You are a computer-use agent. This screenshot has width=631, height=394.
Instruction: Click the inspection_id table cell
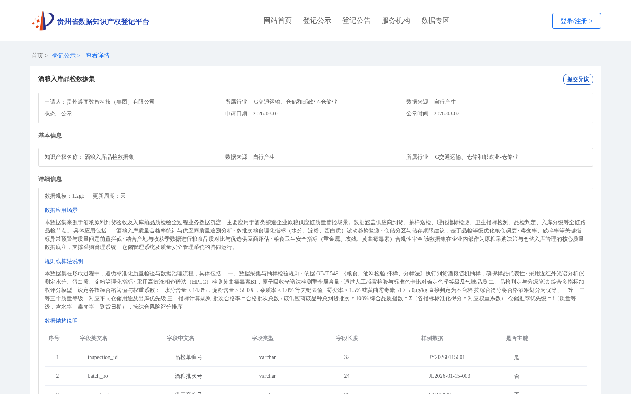coord(103,357)
